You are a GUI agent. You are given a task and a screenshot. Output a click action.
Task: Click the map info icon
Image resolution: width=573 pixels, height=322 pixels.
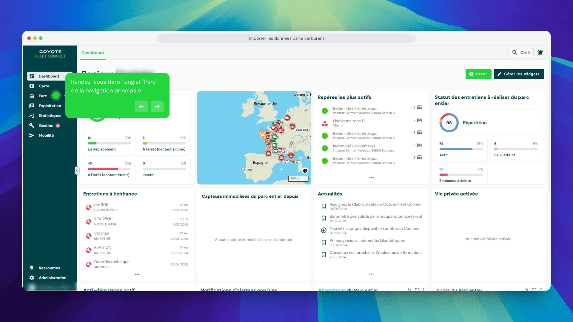(305, 171)
